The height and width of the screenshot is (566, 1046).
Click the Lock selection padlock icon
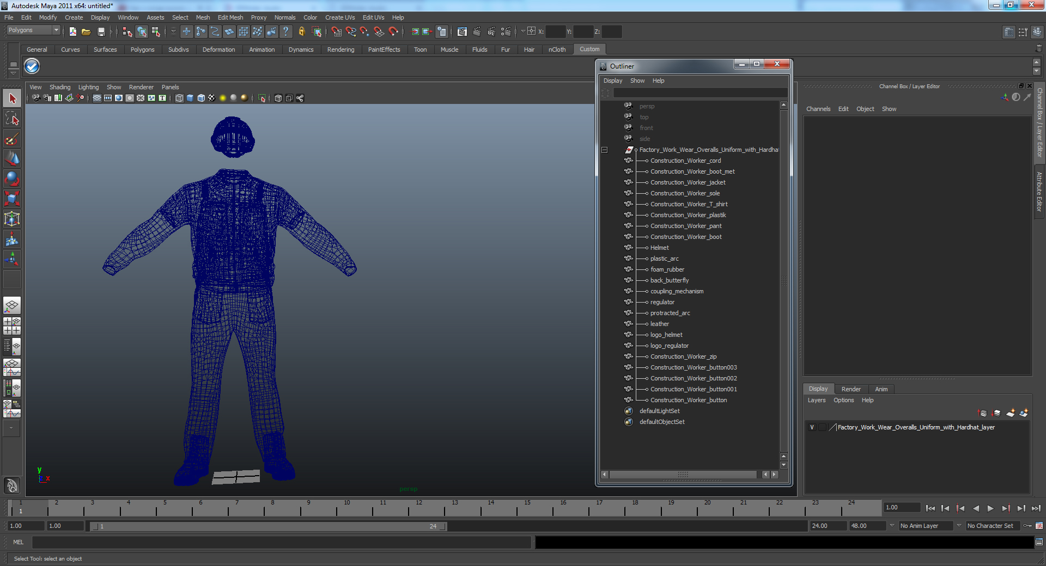click(301, 32)
